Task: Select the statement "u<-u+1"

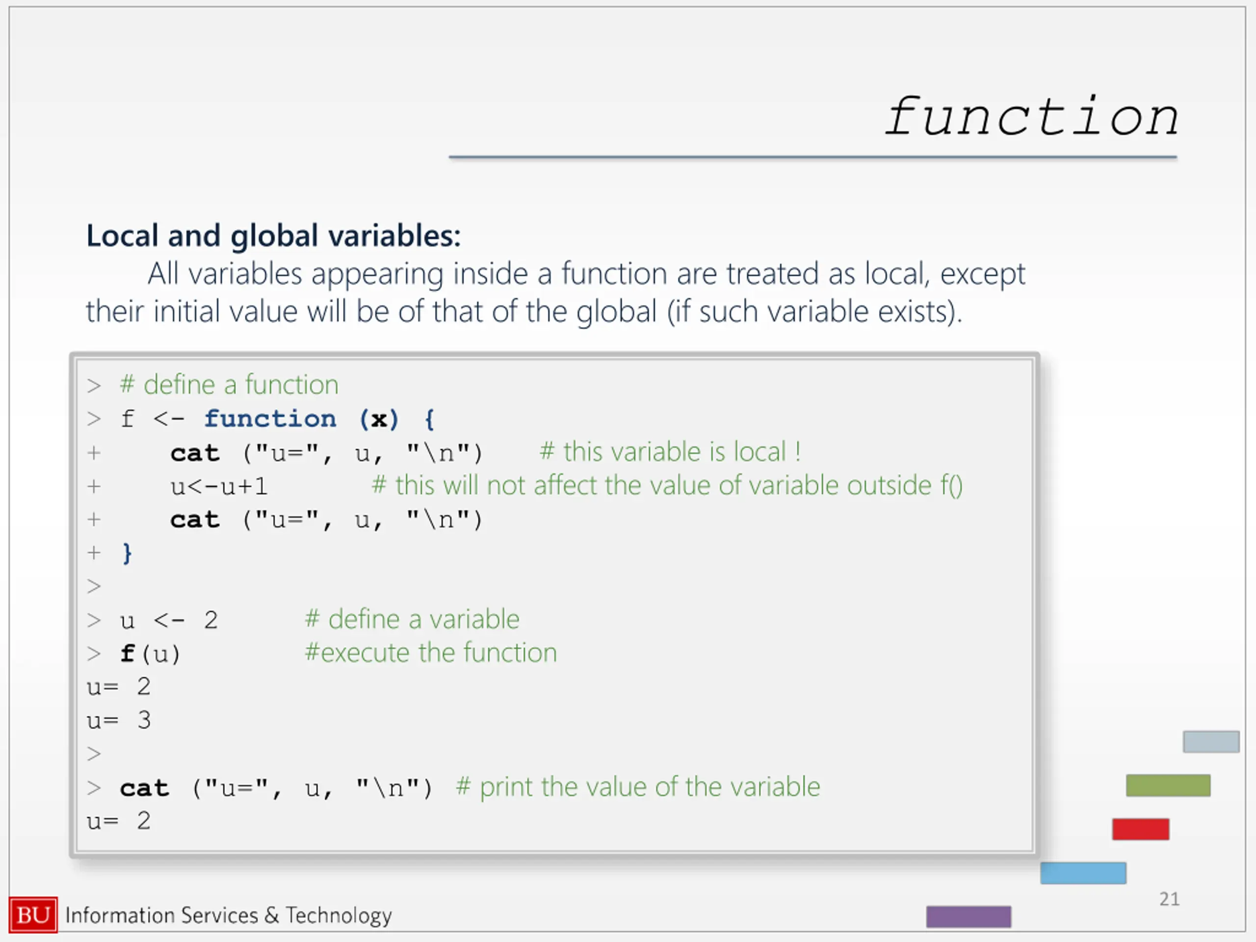Action: pyautogui.click(x=219, y=487)
